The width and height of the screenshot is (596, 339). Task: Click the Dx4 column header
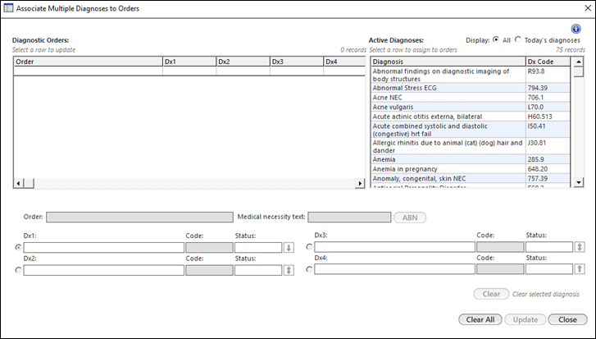[x=344, y=62]
